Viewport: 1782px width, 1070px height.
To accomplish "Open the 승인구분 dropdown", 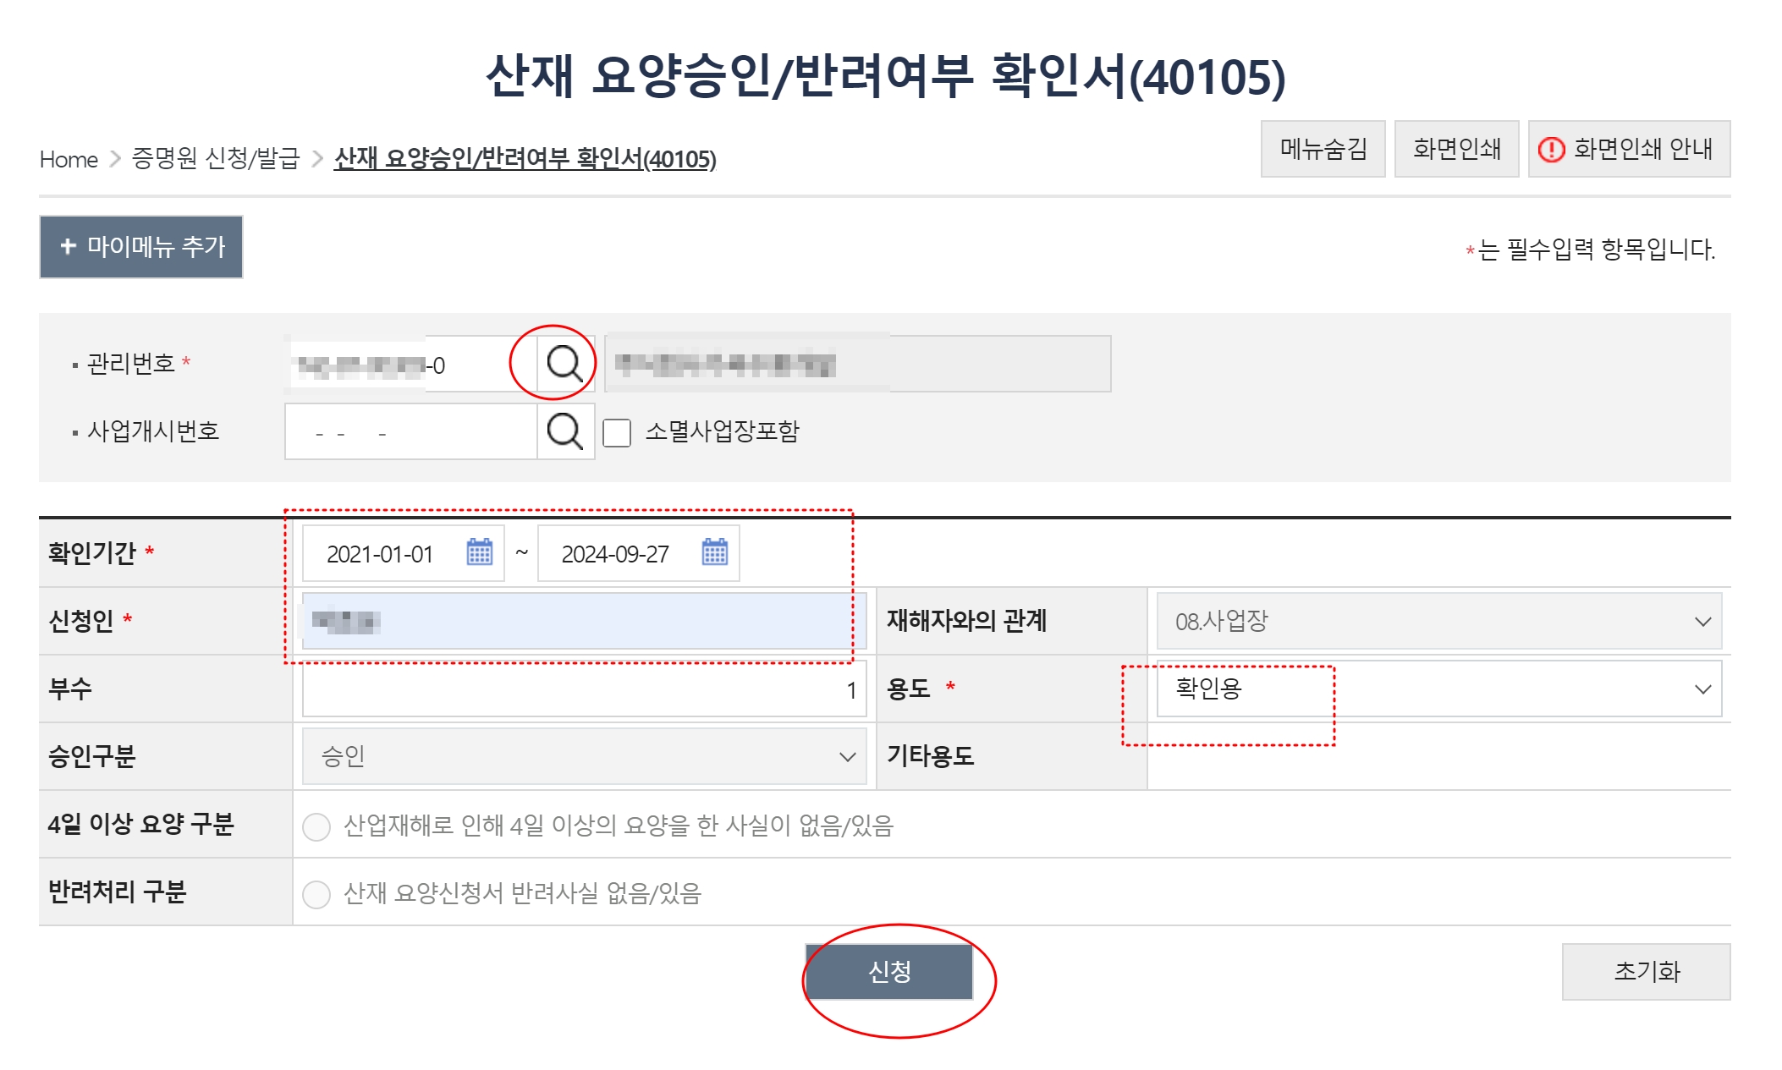I will (584, 756).
